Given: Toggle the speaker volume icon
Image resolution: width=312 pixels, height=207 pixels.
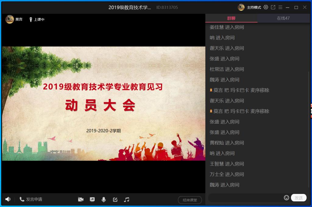Looking at the screenshot, I should [8, 199].
